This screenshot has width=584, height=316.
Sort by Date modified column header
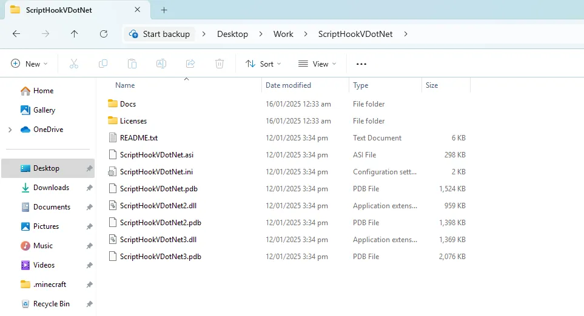point(288,85)
